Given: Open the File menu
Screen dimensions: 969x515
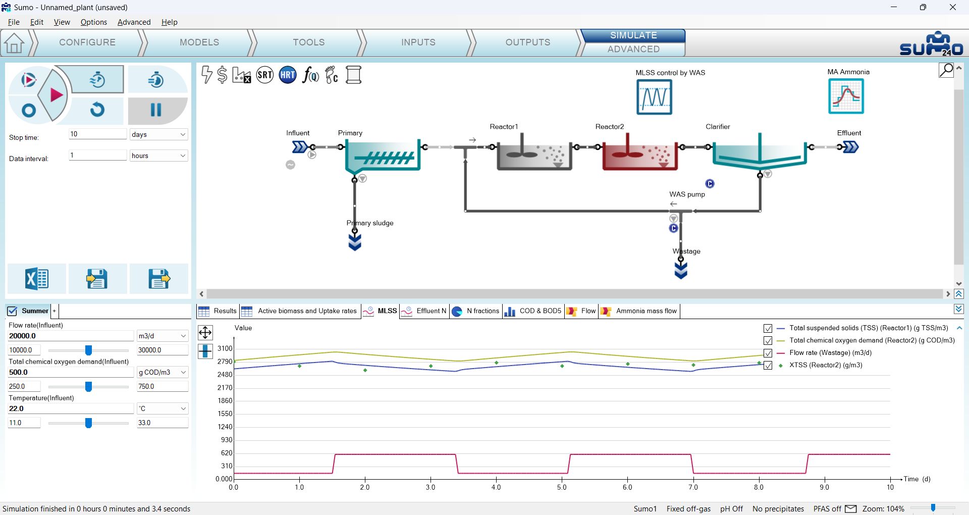Looking at the screenshot, I should tap(14, 22).
